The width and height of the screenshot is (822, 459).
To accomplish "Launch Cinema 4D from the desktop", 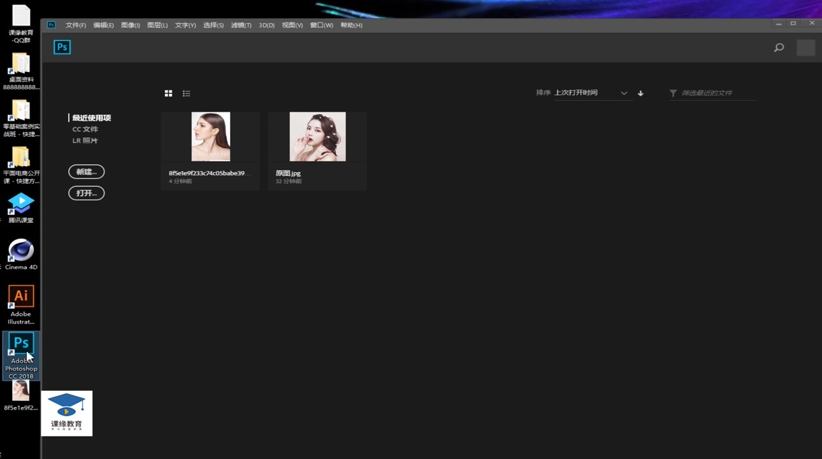I will (x=21, y=254).
